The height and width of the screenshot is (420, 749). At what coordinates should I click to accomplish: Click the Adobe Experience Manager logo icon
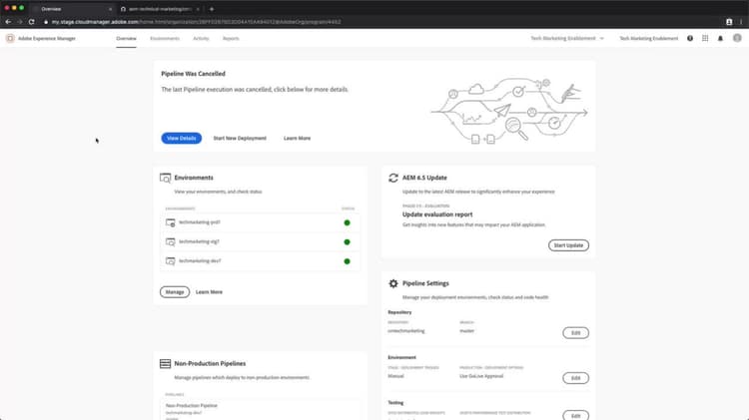click(10, 38)
